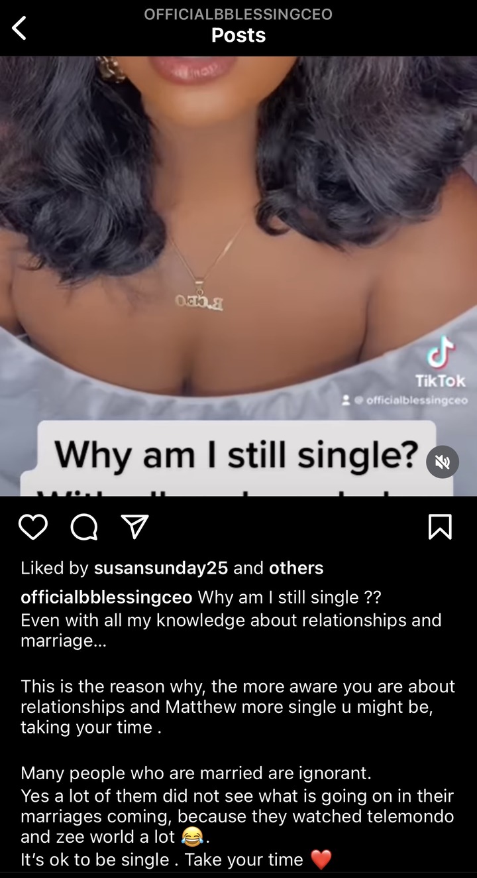Screen dimensions: 477x878
Task: Tap the Posts header title
Action: 238,35
